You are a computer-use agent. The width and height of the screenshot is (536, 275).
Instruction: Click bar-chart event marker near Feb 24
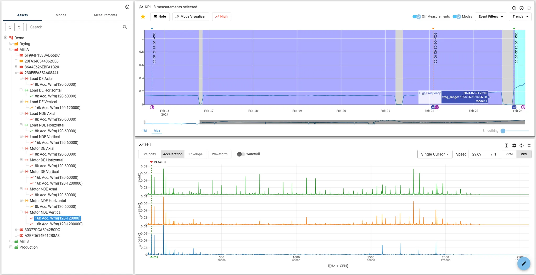[x=514, y=107]
